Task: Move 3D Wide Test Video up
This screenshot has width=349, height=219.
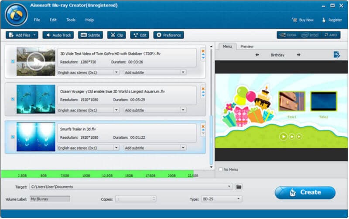Action: 203,54
